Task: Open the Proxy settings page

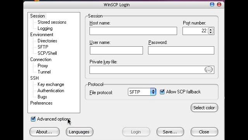Action: click(x=43, y=66)
